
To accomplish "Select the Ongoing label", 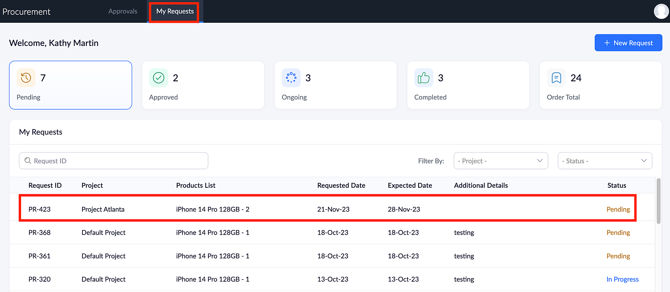I will click(x=294, y=97).
